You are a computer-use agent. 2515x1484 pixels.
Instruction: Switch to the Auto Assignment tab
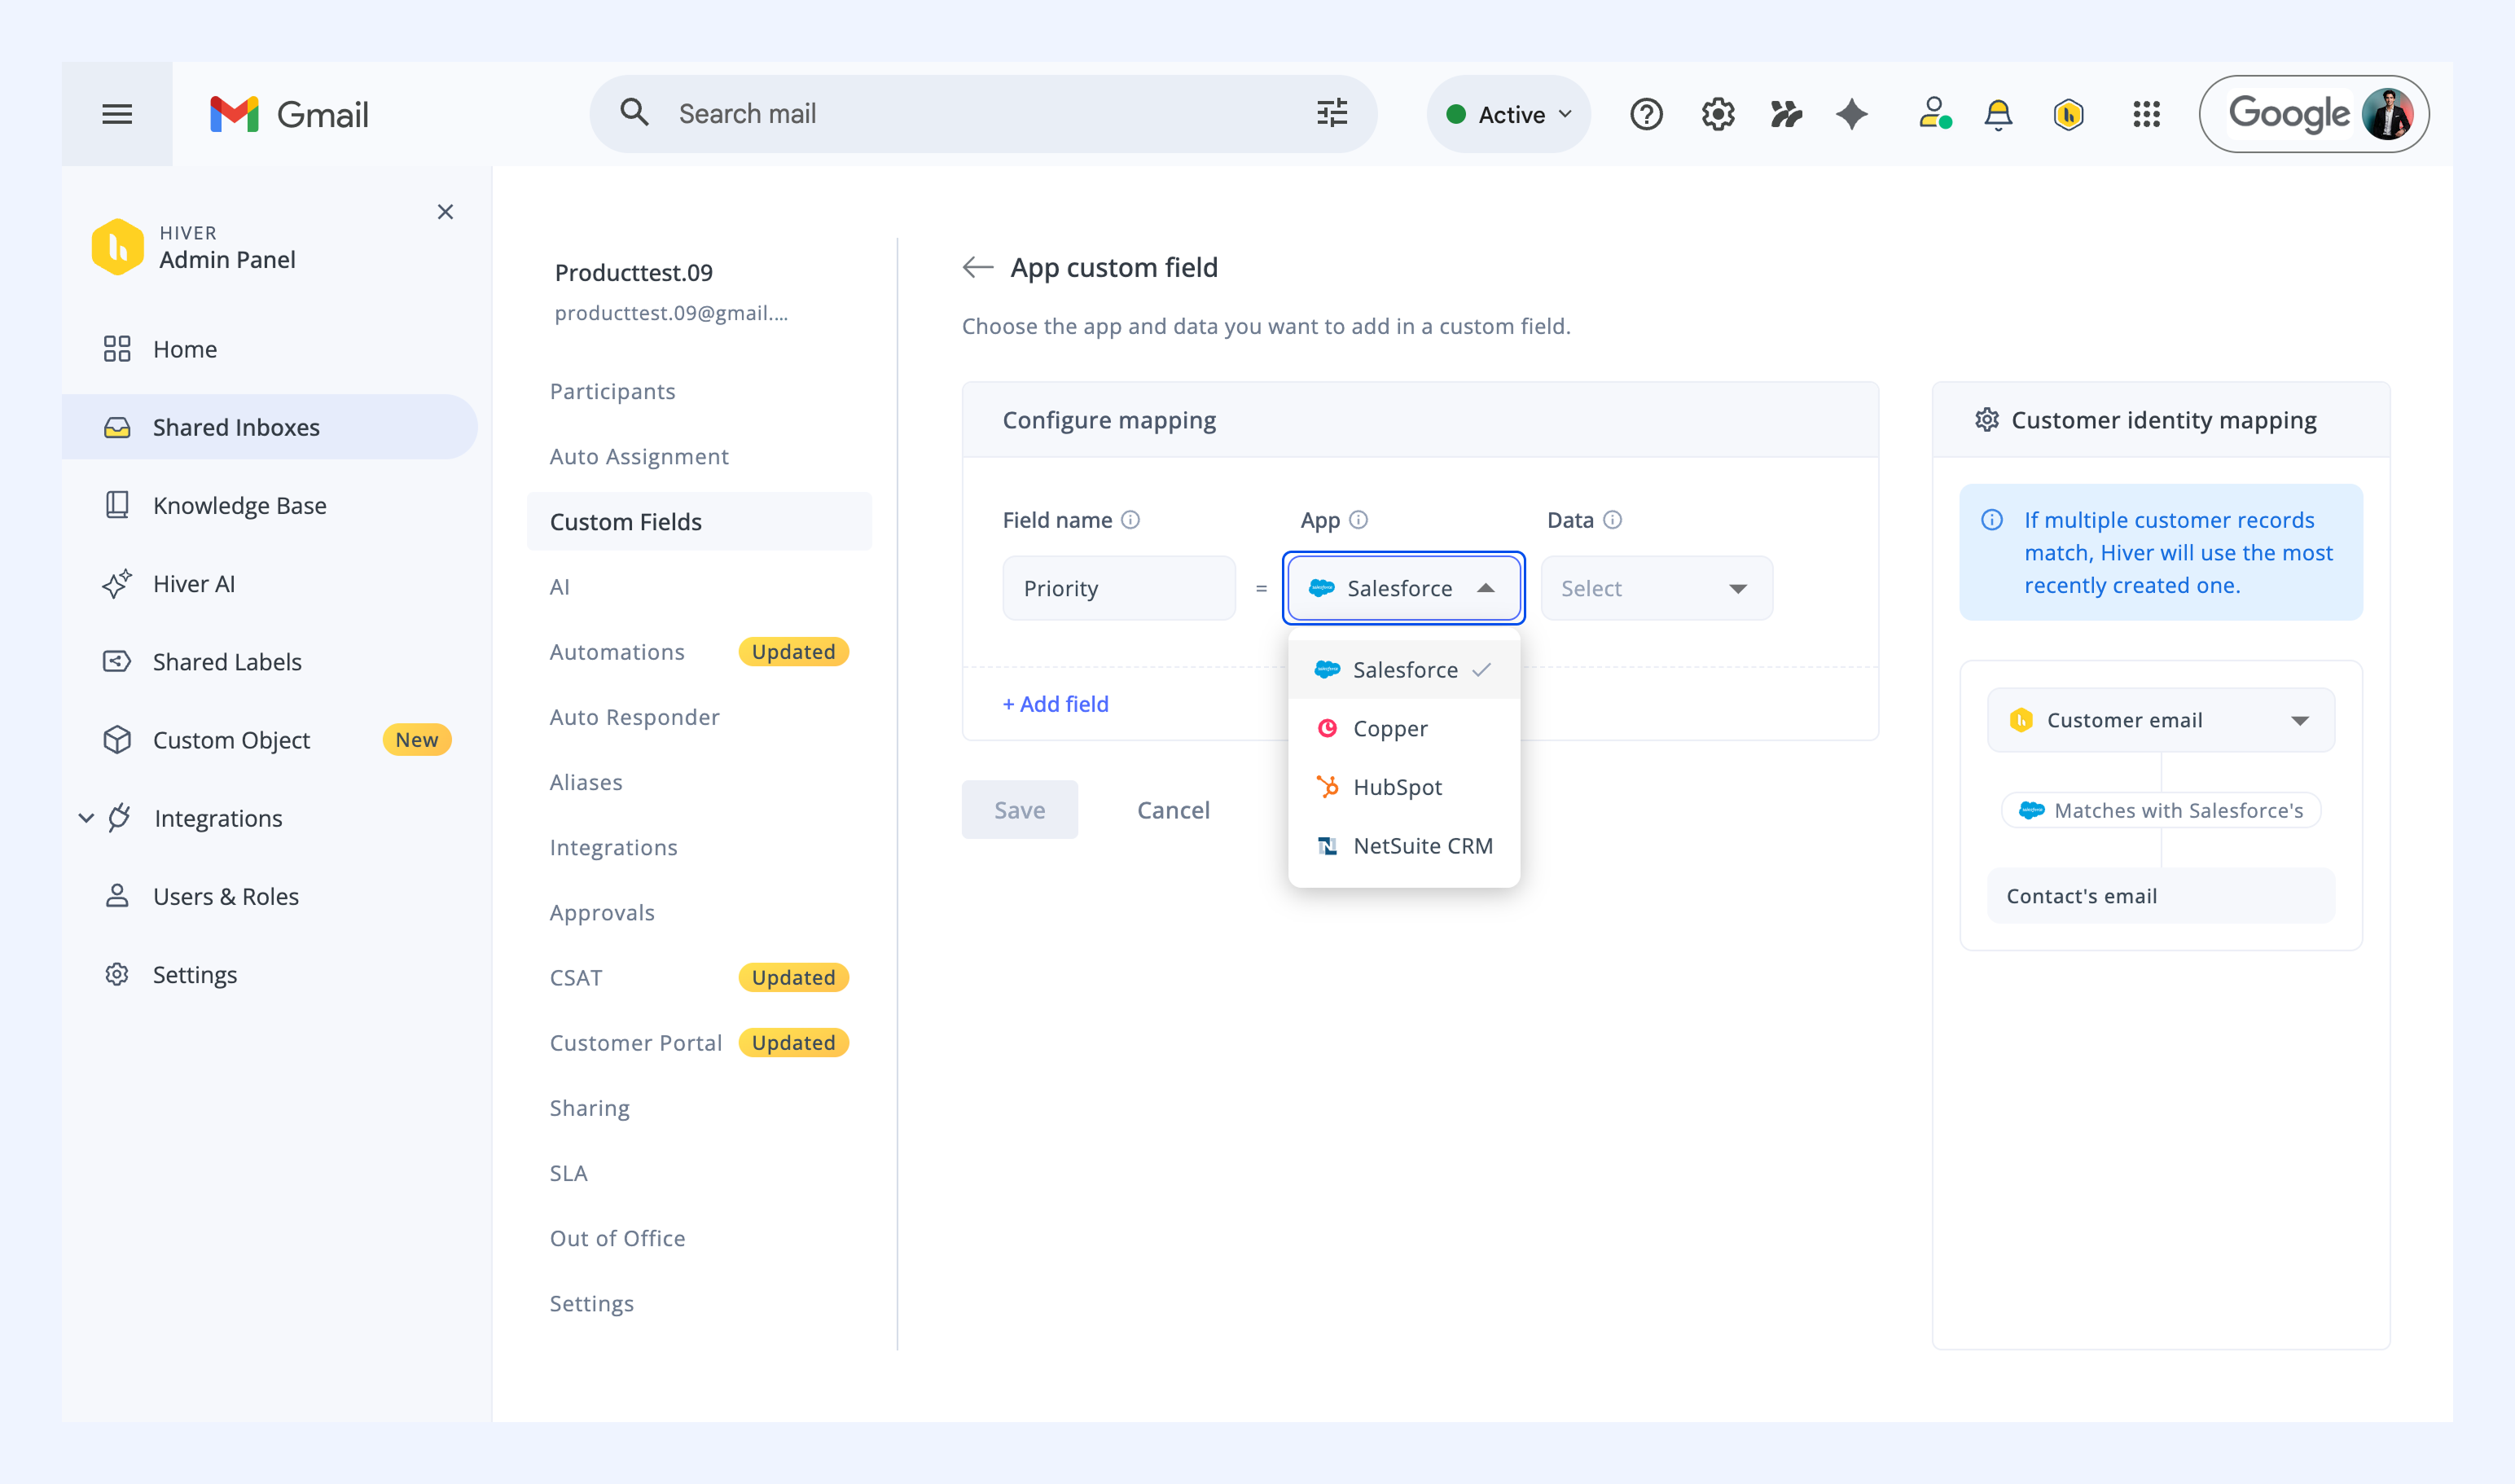pos(639,456)
